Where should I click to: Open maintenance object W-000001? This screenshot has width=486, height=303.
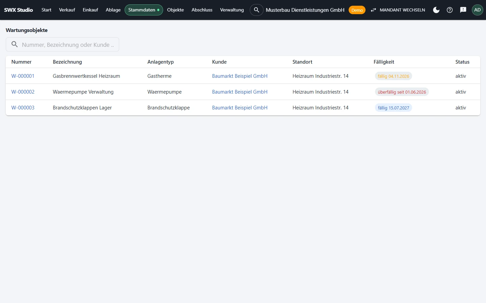coord(23,76)
